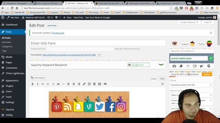Align text right
This screenshot has height=123, width=220.
pyautogui.click(x=79, y=84)
